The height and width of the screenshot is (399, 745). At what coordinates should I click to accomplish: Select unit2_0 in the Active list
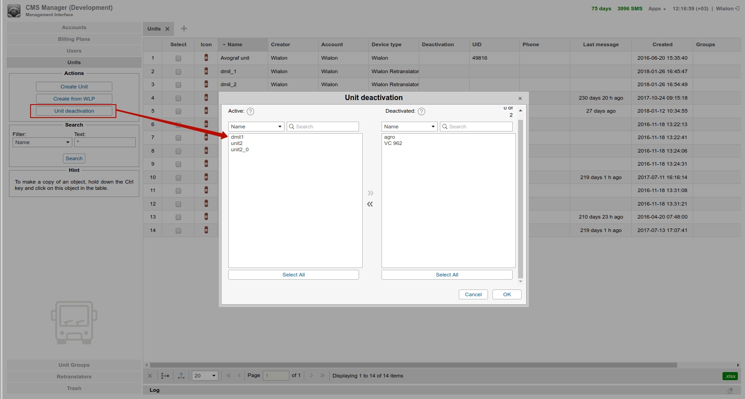click(x=240, y=149)
